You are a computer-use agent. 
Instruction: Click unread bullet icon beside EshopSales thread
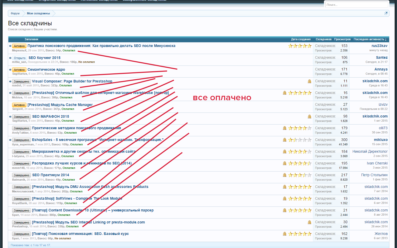coord(10,140)
